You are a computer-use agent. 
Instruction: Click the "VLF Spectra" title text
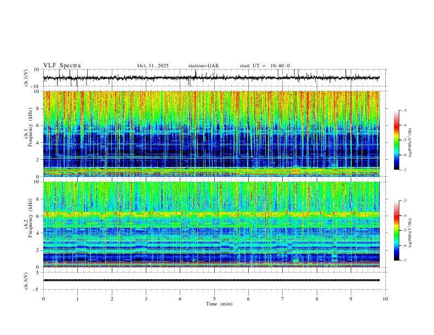62,66
